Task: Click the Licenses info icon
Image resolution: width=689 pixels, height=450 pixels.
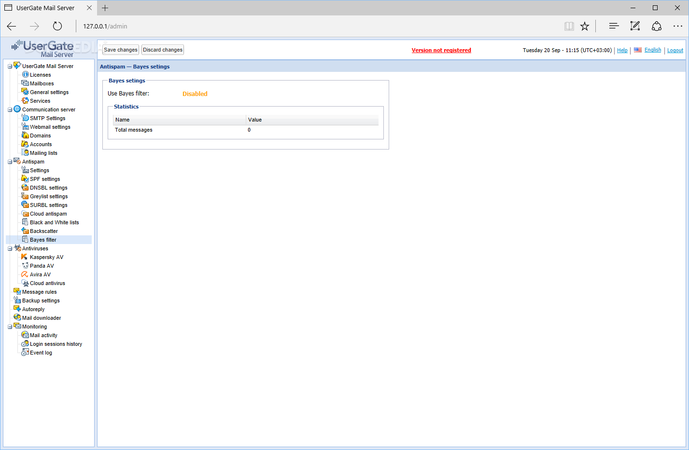Action: click(26, 74)
